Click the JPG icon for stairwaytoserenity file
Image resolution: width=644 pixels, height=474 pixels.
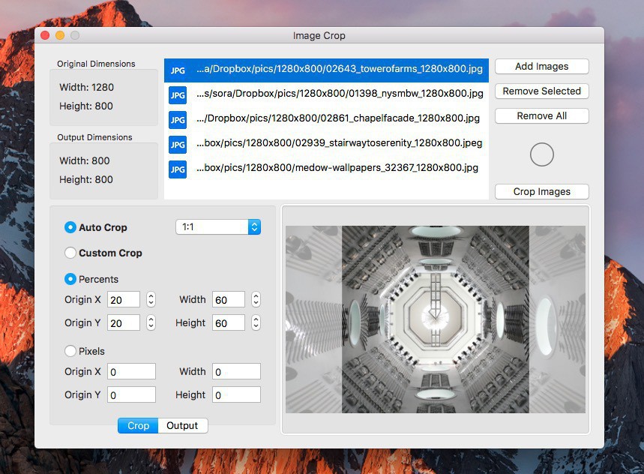178,145
